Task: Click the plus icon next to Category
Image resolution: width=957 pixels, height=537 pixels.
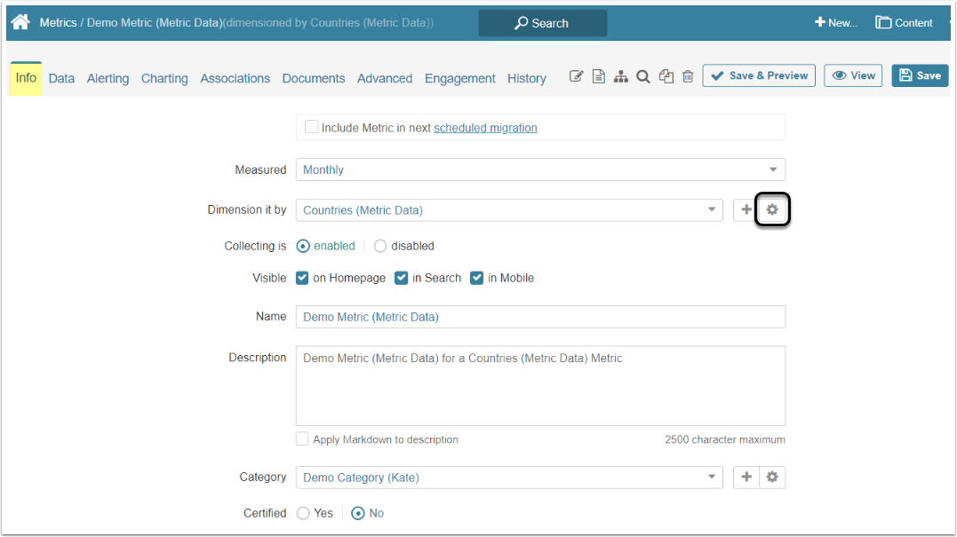Action: [x=746, y=478]
